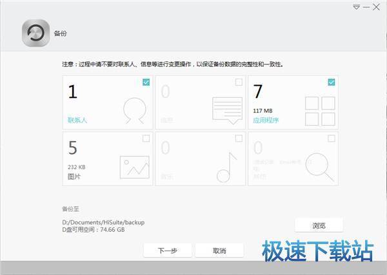The height and width of the screenshot is (275, 387).
Task: Click the 联系人 label
Action: point(77,120)
